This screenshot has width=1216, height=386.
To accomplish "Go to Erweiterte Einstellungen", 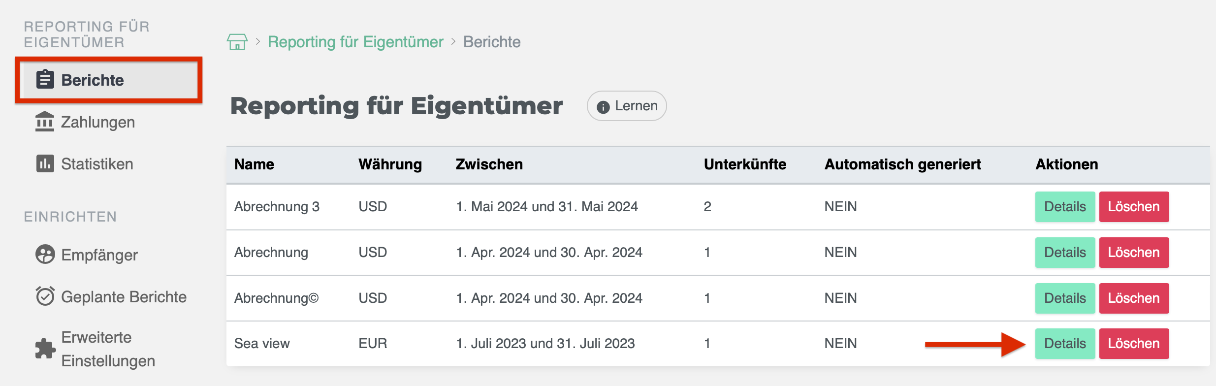I will coord(108,349).
